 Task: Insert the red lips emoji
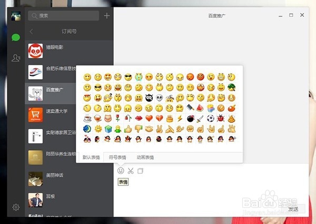139,119
